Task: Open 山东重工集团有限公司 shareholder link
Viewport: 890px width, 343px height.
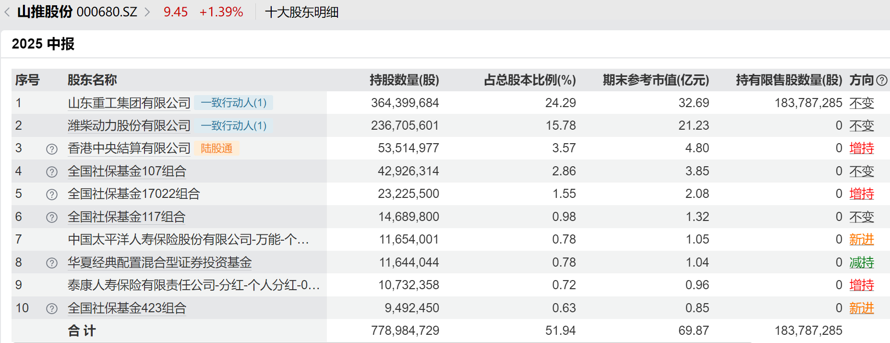Action: tap(129, 103)
